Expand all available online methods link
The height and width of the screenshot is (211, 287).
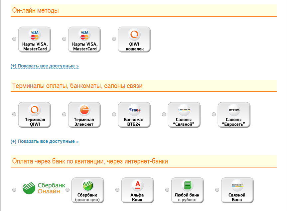click(45, 66)
